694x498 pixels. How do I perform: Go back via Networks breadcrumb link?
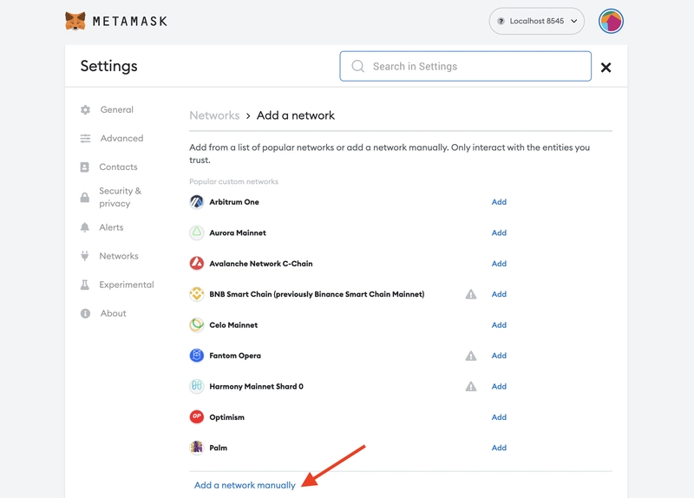pos(214,115)
